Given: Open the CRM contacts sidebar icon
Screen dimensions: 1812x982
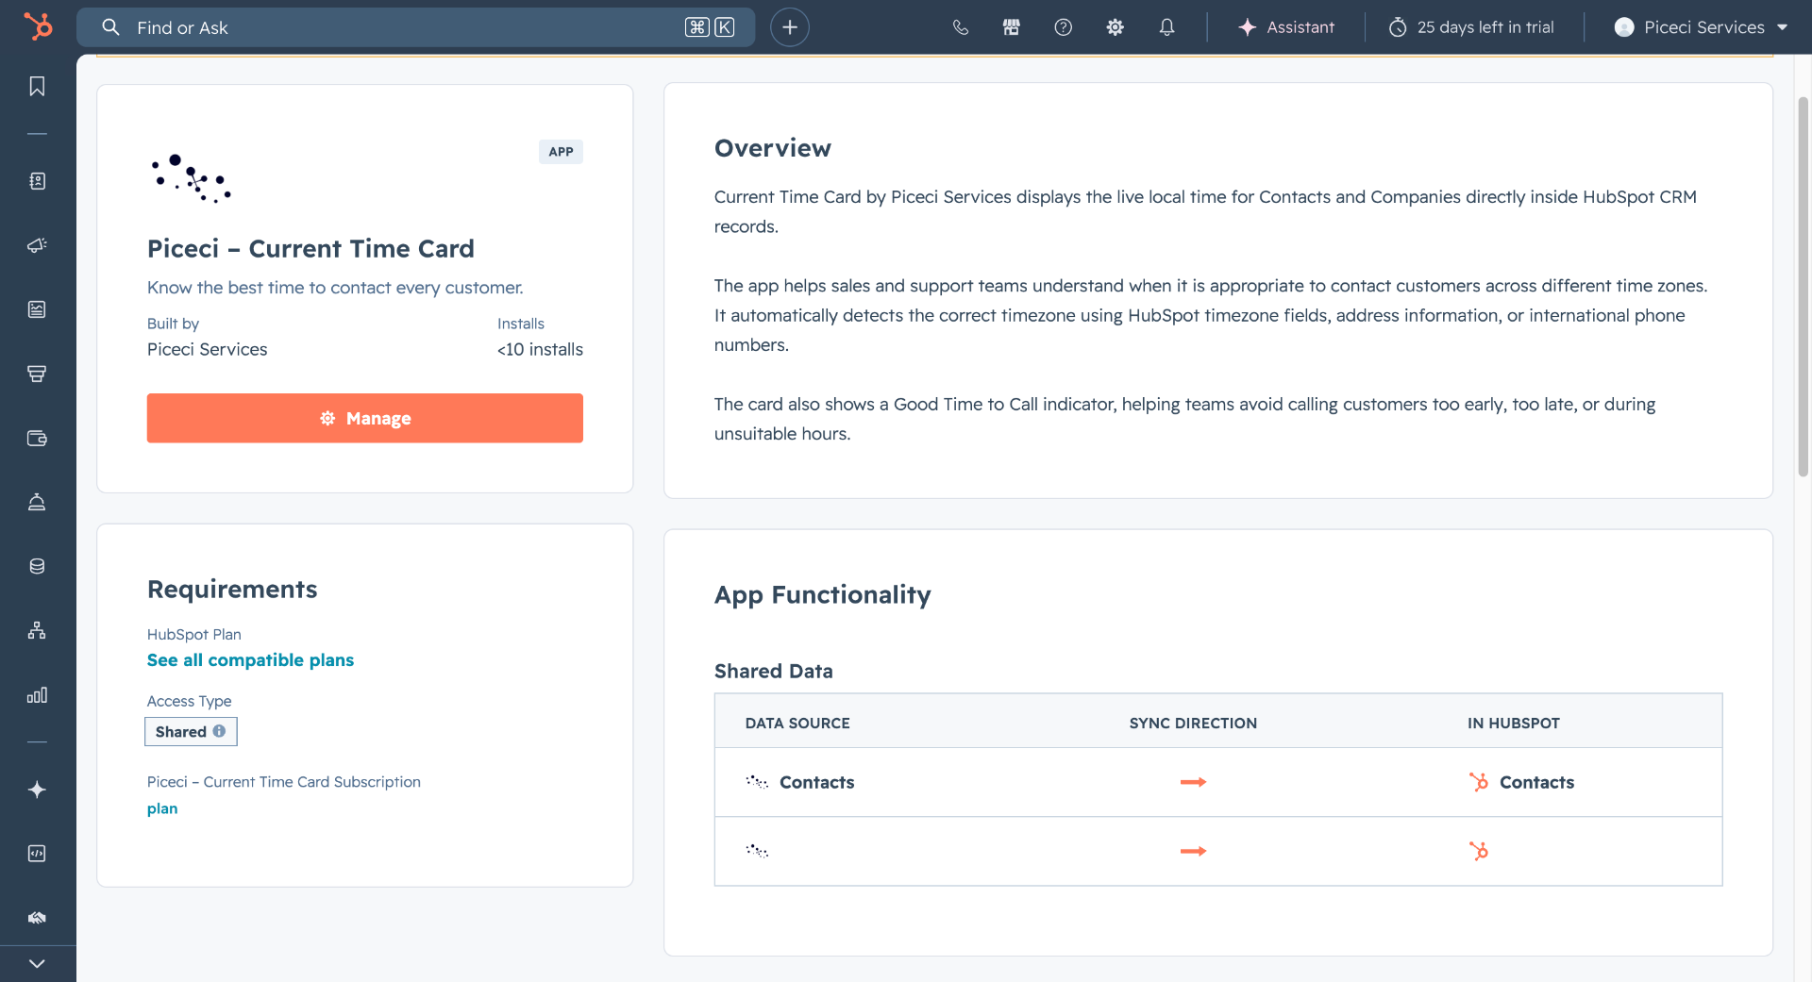Looking at the screenshot, I should [37, 181].
